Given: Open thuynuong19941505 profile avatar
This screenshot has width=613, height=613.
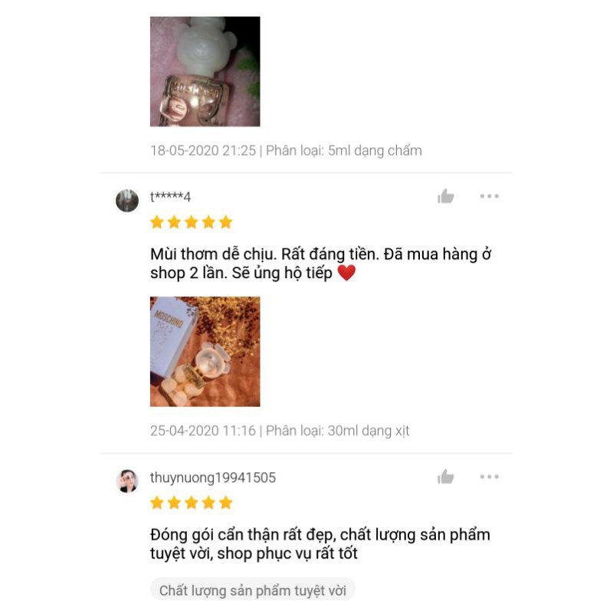Looking at the screenshot, I should [127, 481].
